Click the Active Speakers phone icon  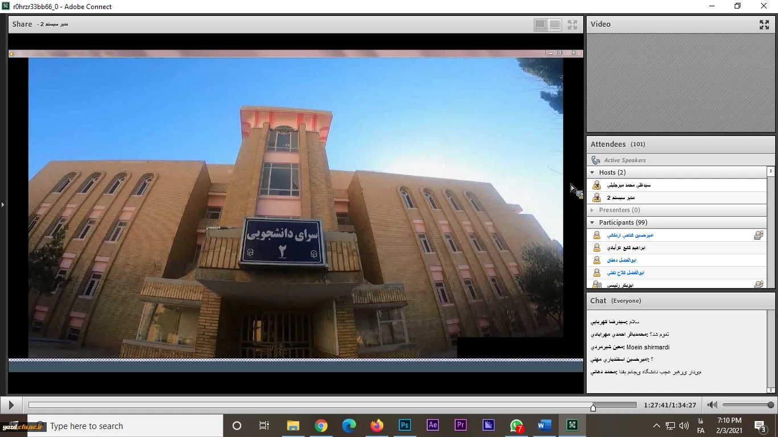pyautogui.click(x=596, y=160)
